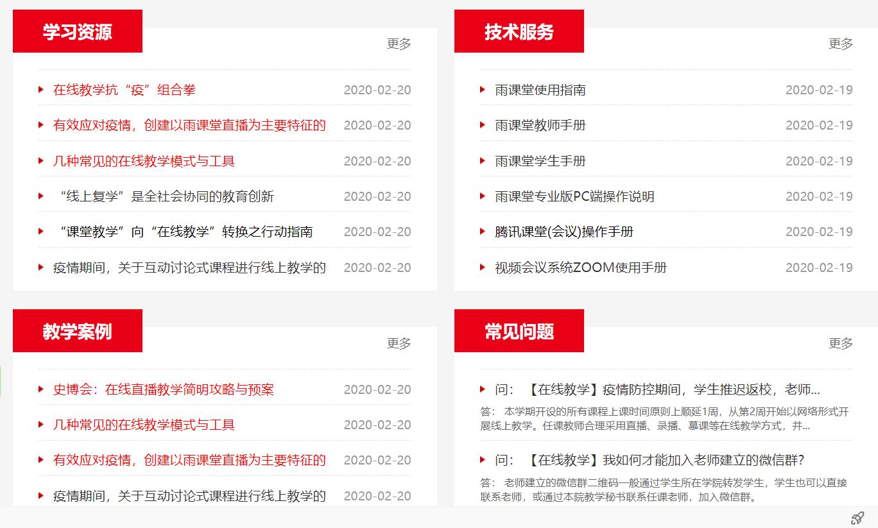Screen dimensions: 878x528
Task: Open the 常见问题 section header
Action: (x=519, y=330)
